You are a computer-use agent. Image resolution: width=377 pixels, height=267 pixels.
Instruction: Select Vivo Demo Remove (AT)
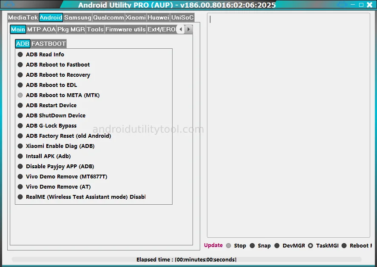point(54,187)
